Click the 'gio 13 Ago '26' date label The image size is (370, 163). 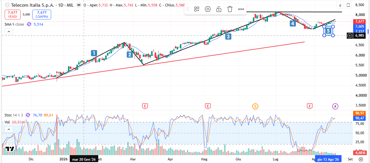(328, 159)
